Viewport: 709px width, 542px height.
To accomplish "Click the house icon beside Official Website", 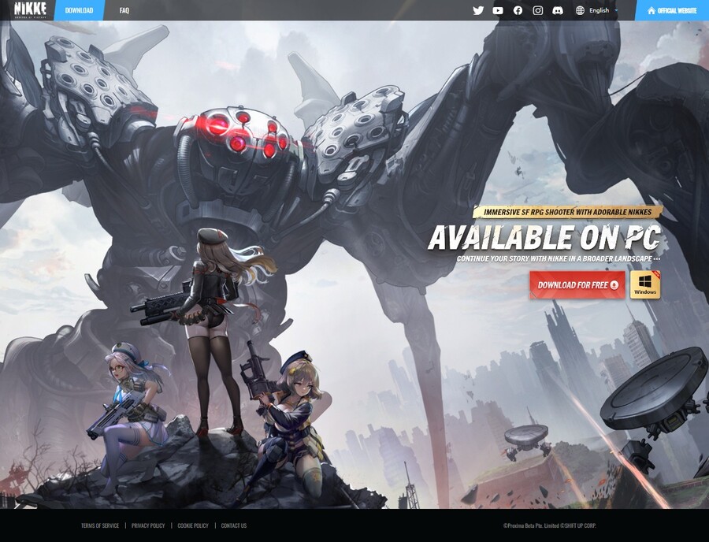I will pos(651,10).
